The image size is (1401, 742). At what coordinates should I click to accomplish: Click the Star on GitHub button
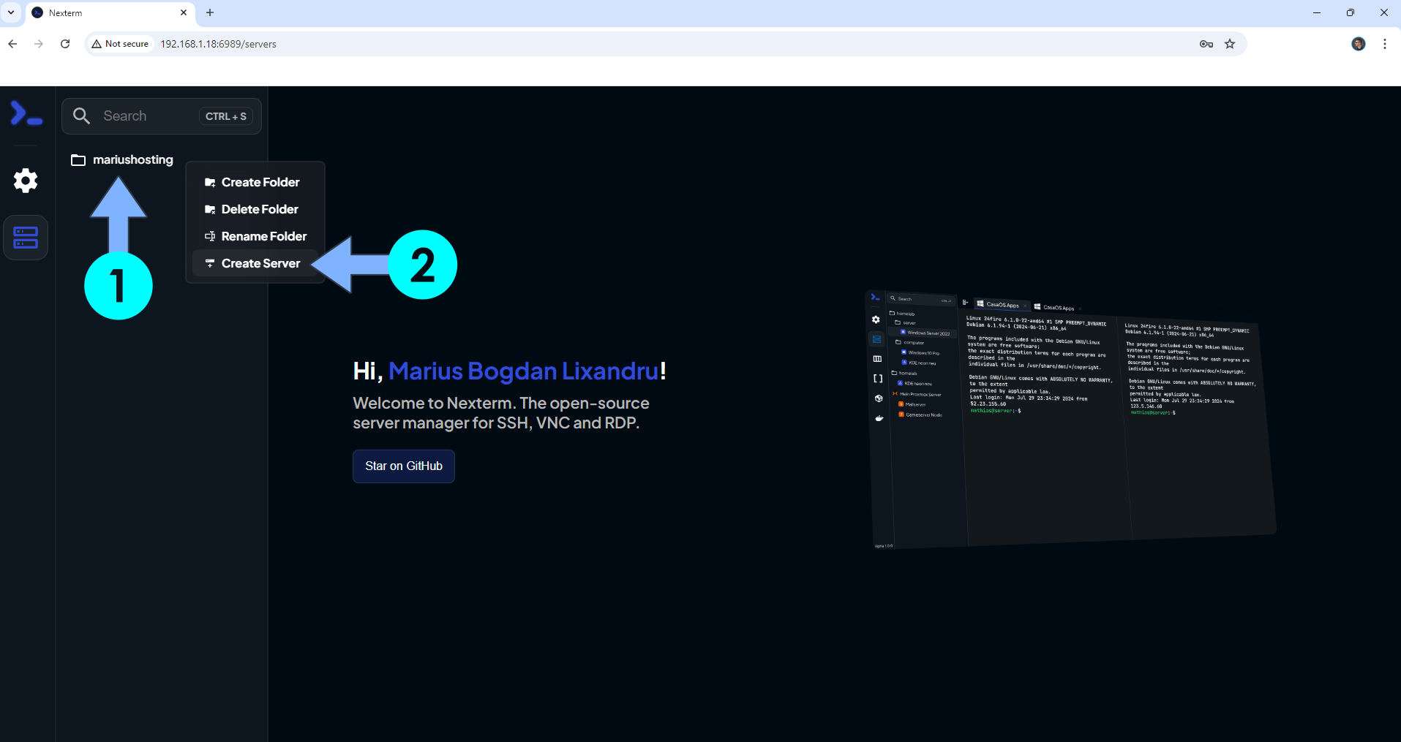coord(404,466)
